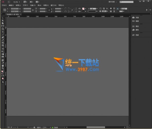Select the Rectangle tool
Image resolution: width=152 pixels, height=129 pixels.
pos(3,46)
